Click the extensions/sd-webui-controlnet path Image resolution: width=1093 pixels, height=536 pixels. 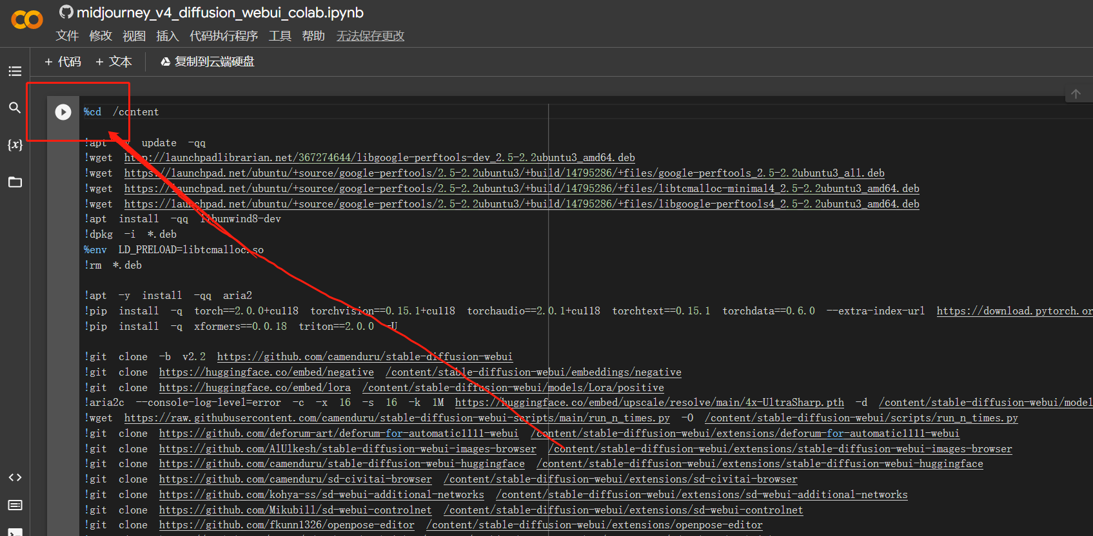[624, 510]
